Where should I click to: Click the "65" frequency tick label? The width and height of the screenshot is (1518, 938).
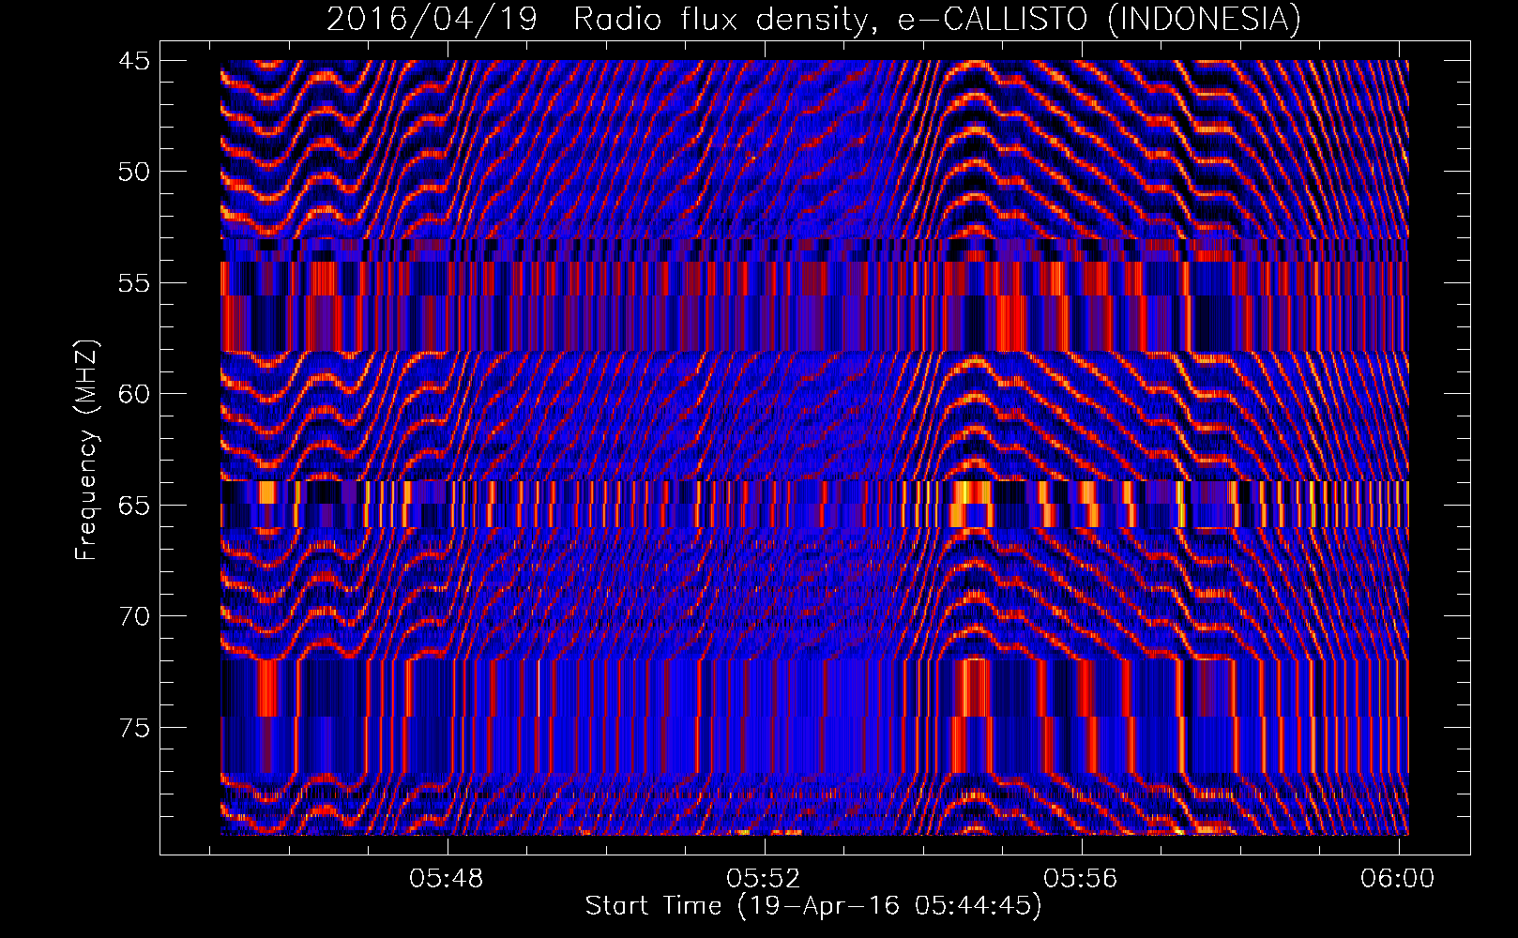(x=134, y=506)
